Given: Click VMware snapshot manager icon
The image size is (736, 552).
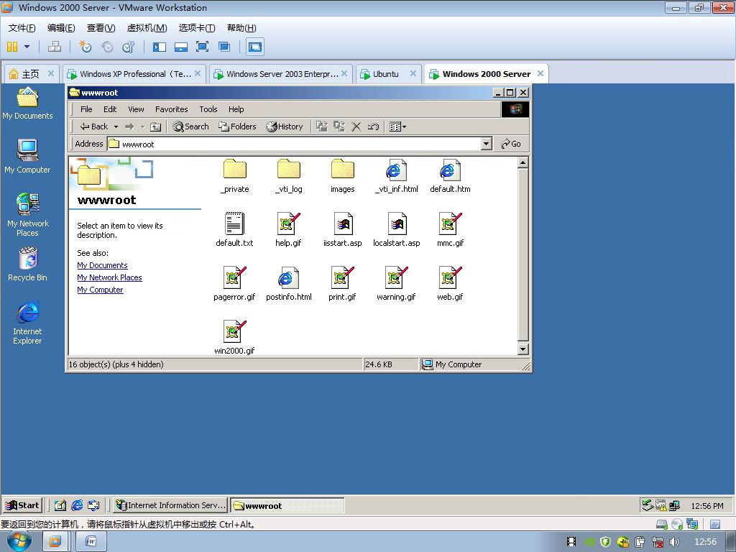Looking at the screenshot, I should click(128, 47).
